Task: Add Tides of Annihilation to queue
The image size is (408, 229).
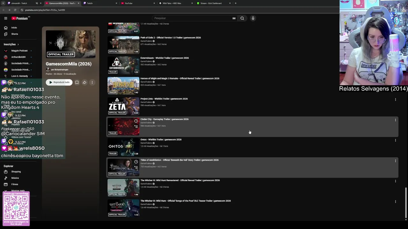Action: pos(136,167)
